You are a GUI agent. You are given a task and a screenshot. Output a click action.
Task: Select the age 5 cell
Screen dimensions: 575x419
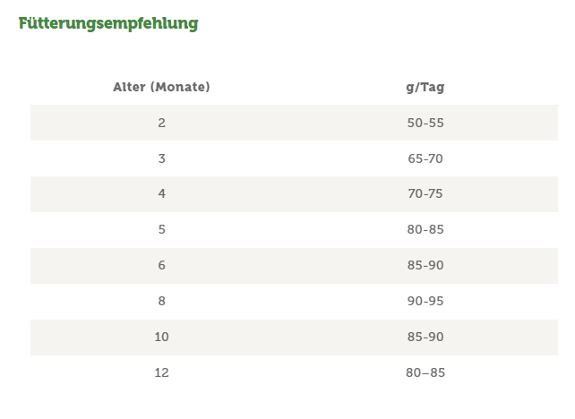tap(161, 229)
